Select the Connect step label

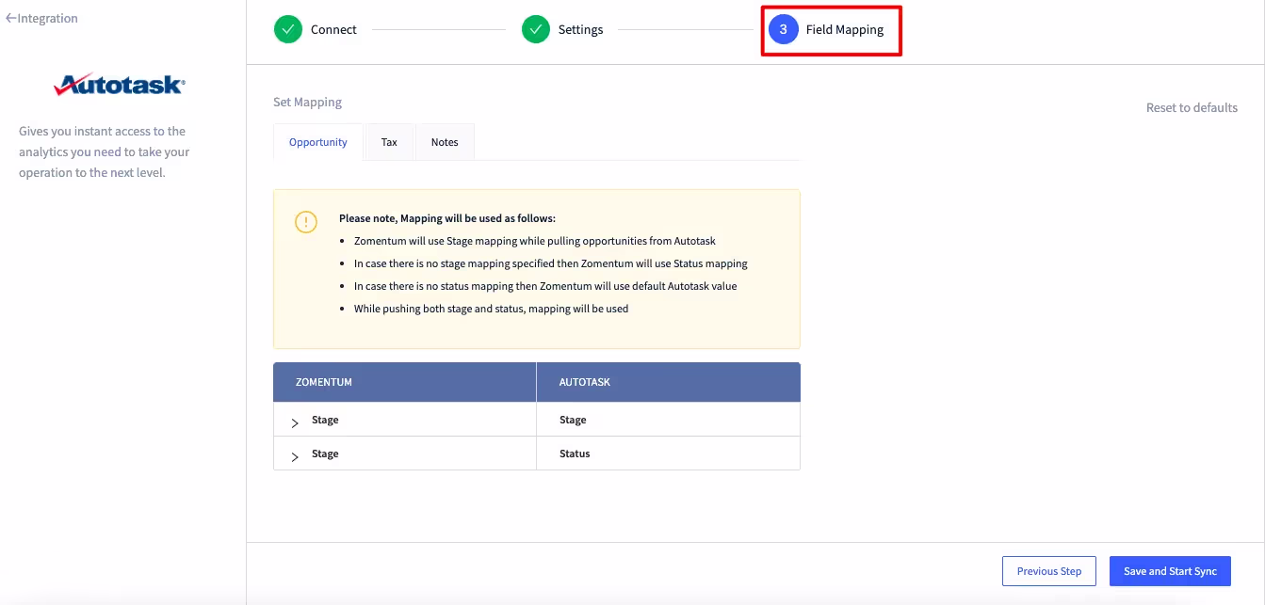coord(333,29)
